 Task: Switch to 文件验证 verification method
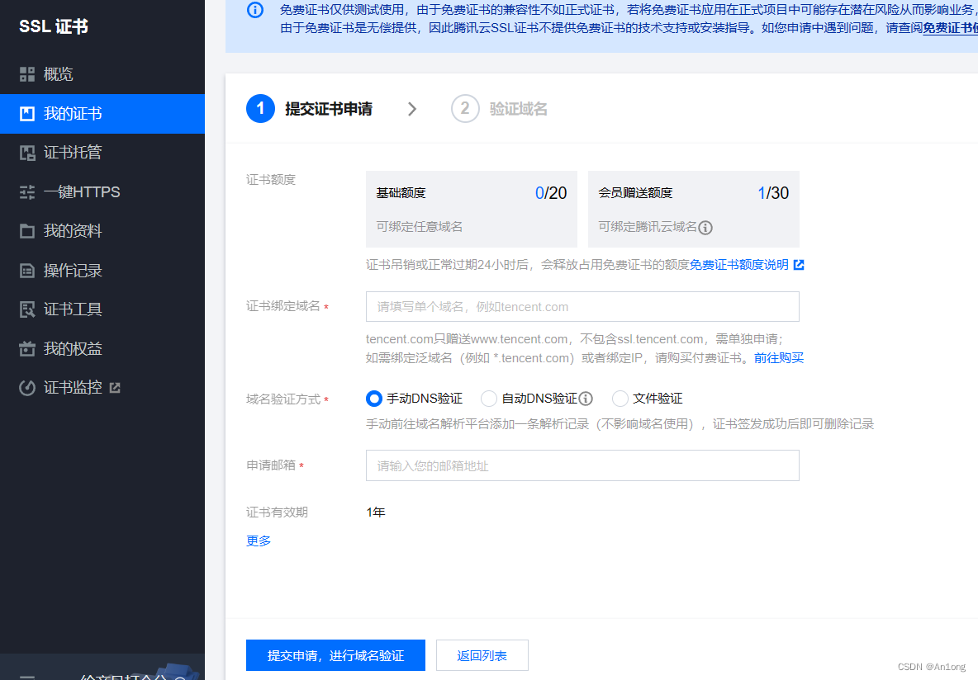620,398
